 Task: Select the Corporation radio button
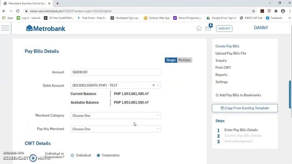point(99,155)
